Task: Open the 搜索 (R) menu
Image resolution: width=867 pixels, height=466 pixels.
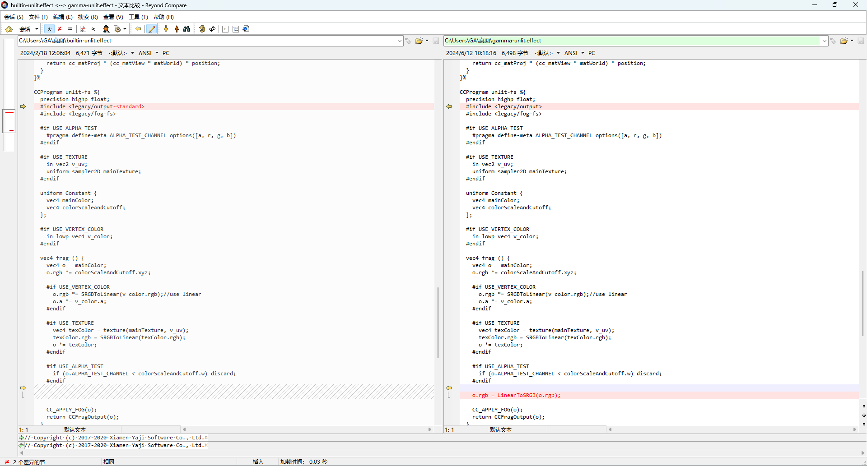Action: pos(88,17)
